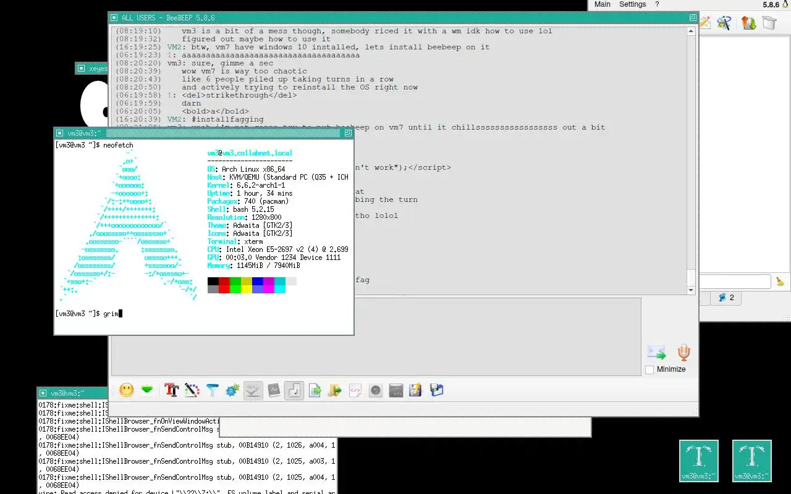Click the magic wand network icon in main toolbar

[x=724, y=23]
